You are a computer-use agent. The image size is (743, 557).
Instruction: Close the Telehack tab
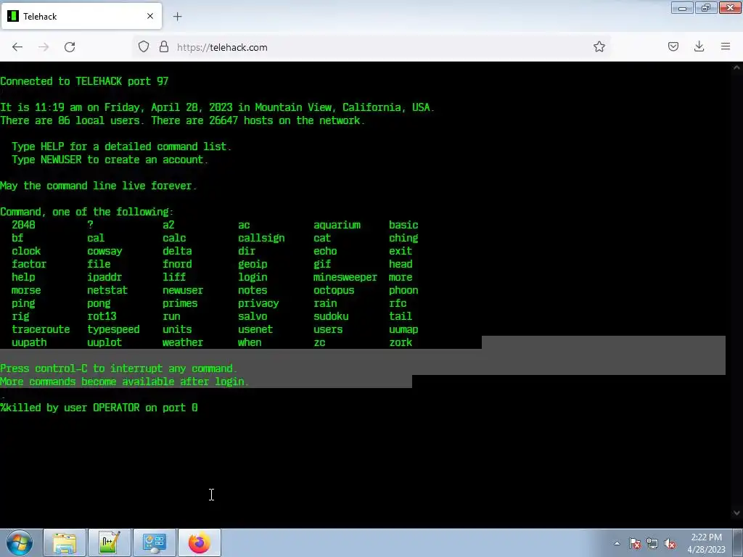[x=150, y=16]
